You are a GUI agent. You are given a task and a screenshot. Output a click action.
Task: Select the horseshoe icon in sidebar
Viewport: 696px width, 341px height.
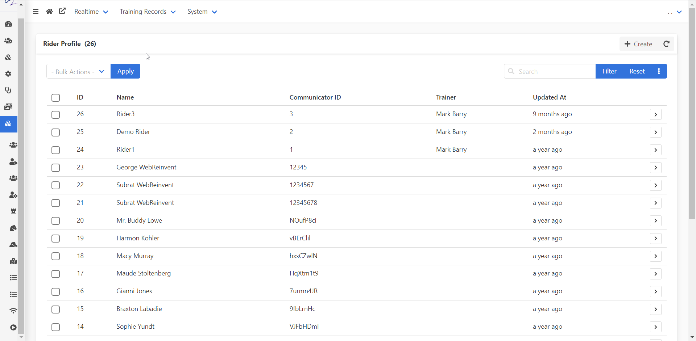click(x=8, y=90)
